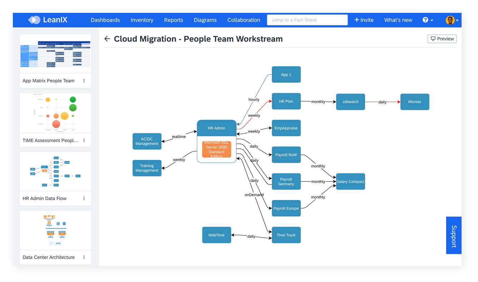
Task: Select the Monsta node
Action: 415,102
